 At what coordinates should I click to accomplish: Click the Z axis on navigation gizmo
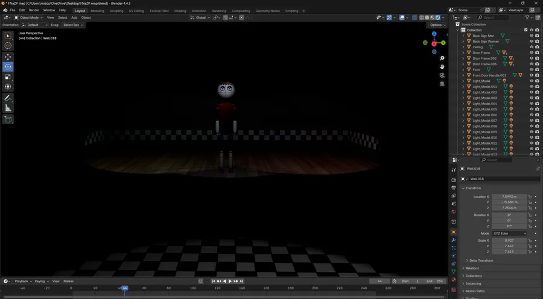(434, 34)
